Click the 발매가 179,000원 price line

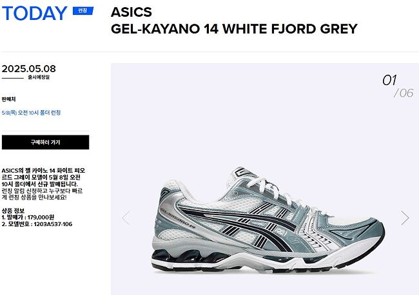point(28,217)
